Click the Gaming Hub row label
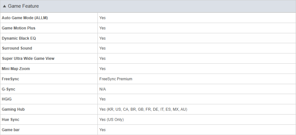Screen dimensions: 296x135 tap(13, 109)
